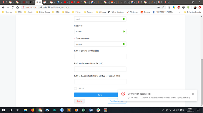Open the Ebisu bookmark folder

point(66,12)
